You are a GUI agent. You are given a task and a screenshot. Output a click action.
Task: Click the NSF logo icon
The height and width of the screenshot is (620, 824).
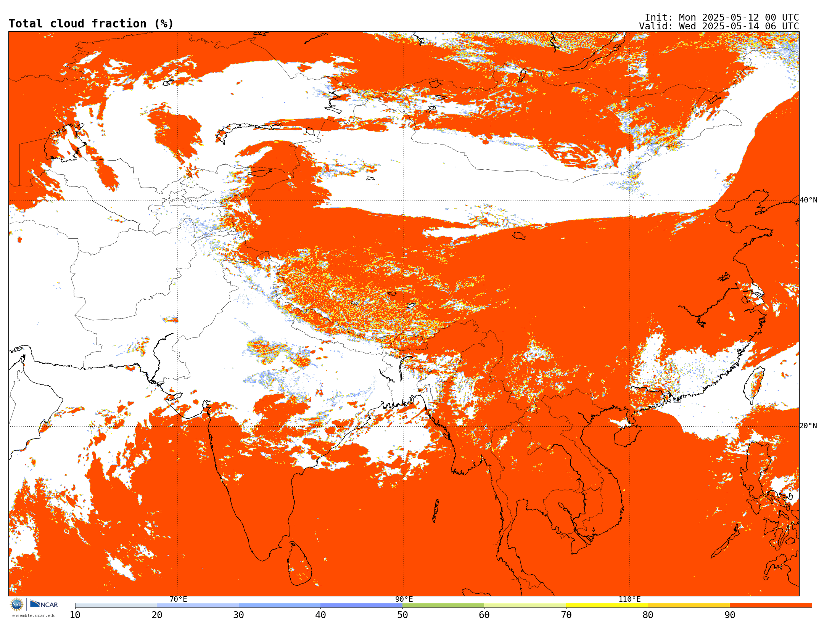coord(17,604)
